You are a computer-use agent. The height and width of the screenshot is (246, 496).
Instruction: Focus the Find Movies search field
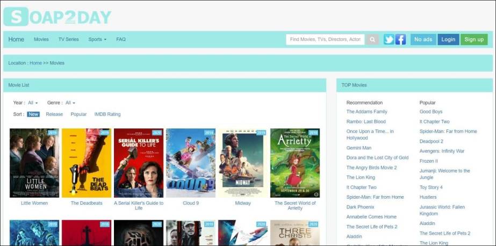pos(325,39)
